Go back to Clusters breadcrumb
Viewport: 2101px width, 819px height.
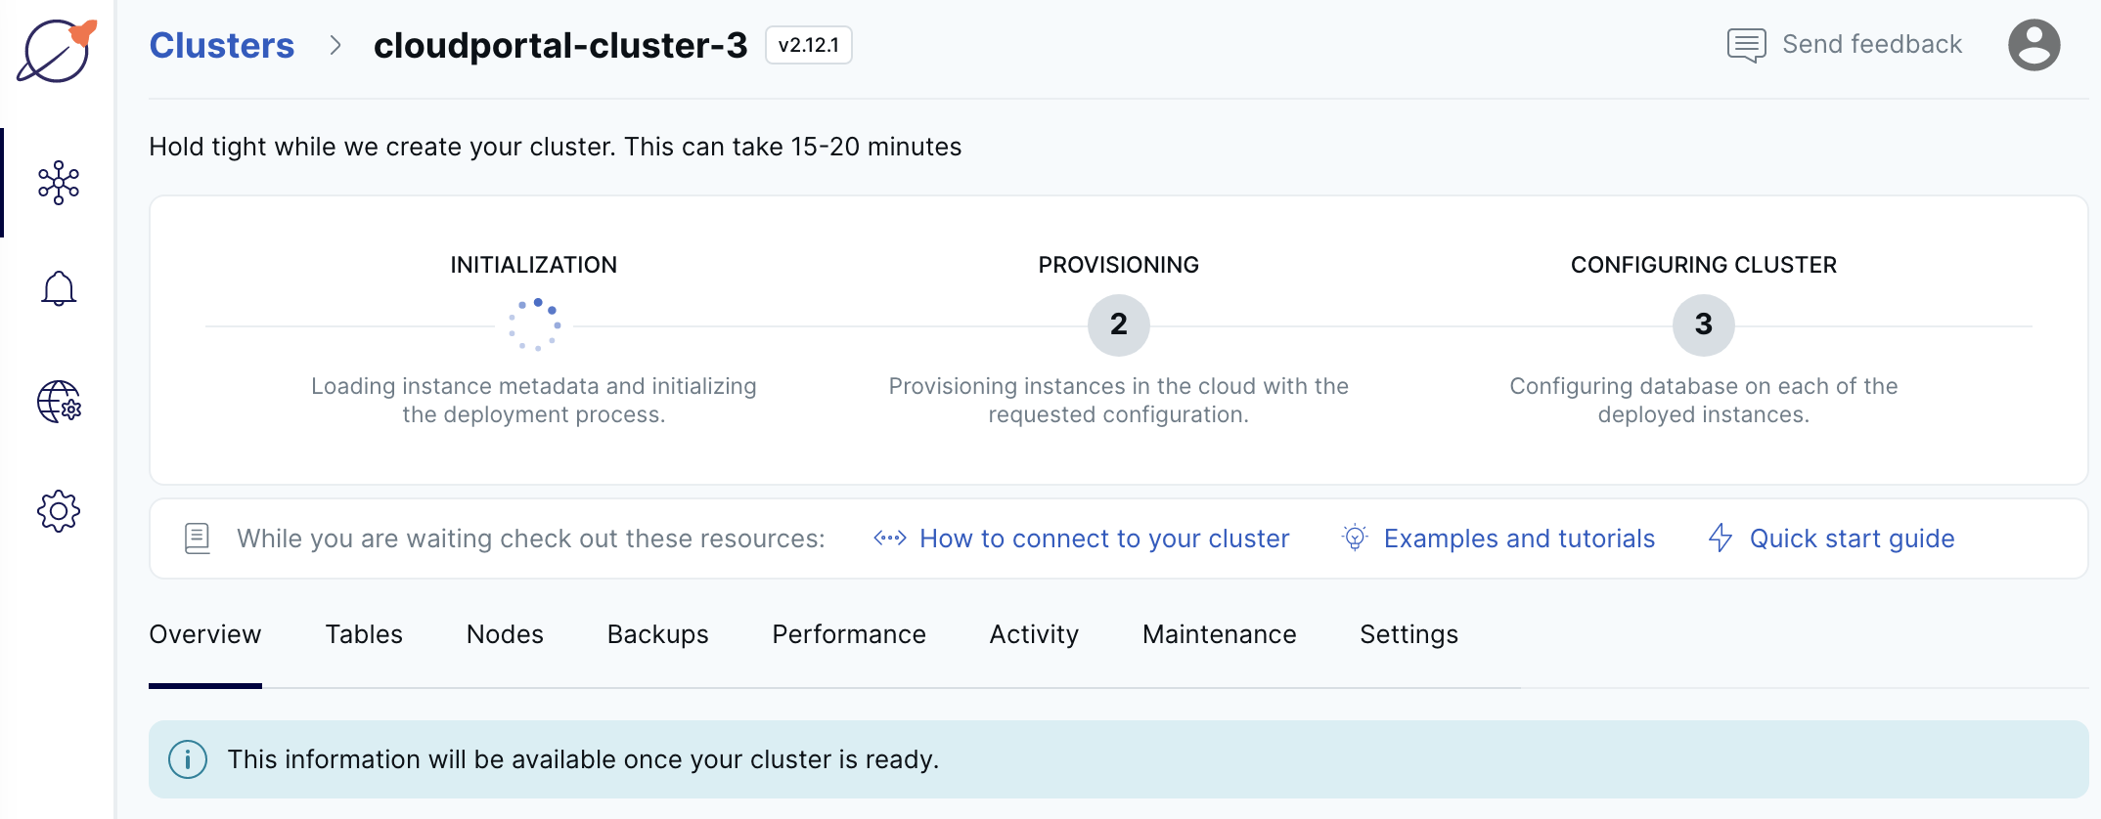pos(222,45)
